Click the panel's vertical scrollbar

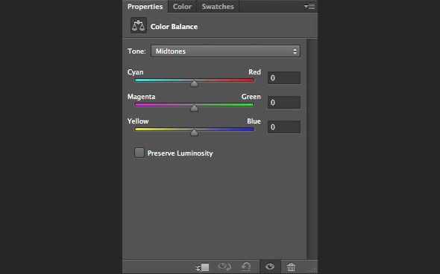[312, 149]
